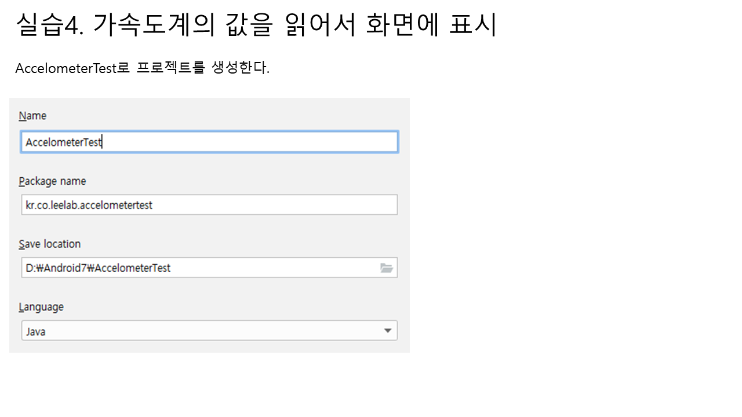The width and height of the screenshot is (742, 417).
Task: Click the selected 'Java' value text
Action: tap(35, 332)
